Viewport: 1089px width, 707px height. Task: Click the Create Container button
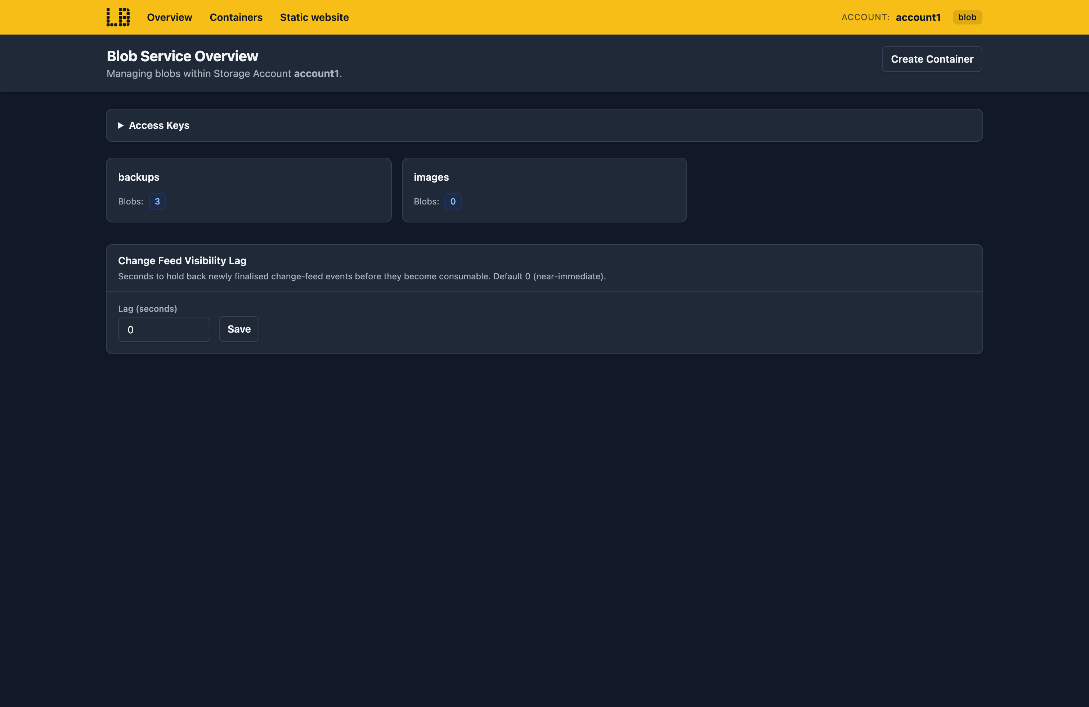tap(932, 59)
